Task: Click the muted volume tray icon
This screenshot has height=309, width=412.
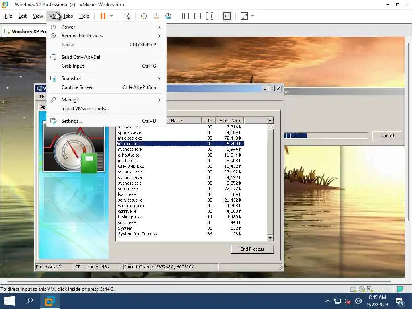Action: coord(347,301)
